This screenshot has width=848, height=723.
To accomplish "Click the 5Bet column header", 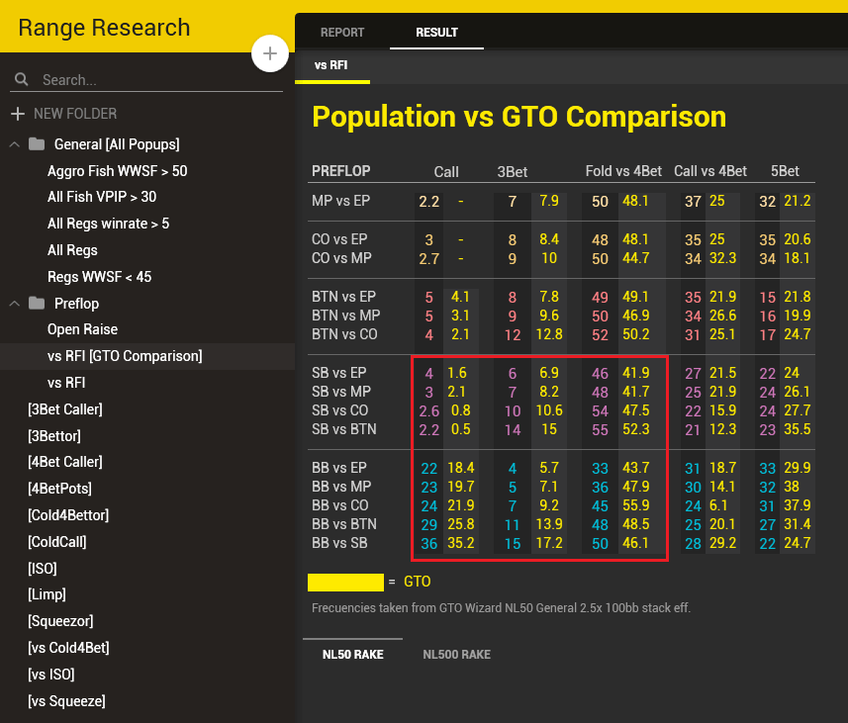I will 785,171.
